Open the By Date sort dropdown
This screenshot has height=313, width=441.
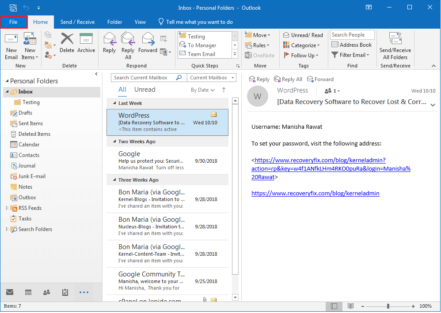point(202,90)
